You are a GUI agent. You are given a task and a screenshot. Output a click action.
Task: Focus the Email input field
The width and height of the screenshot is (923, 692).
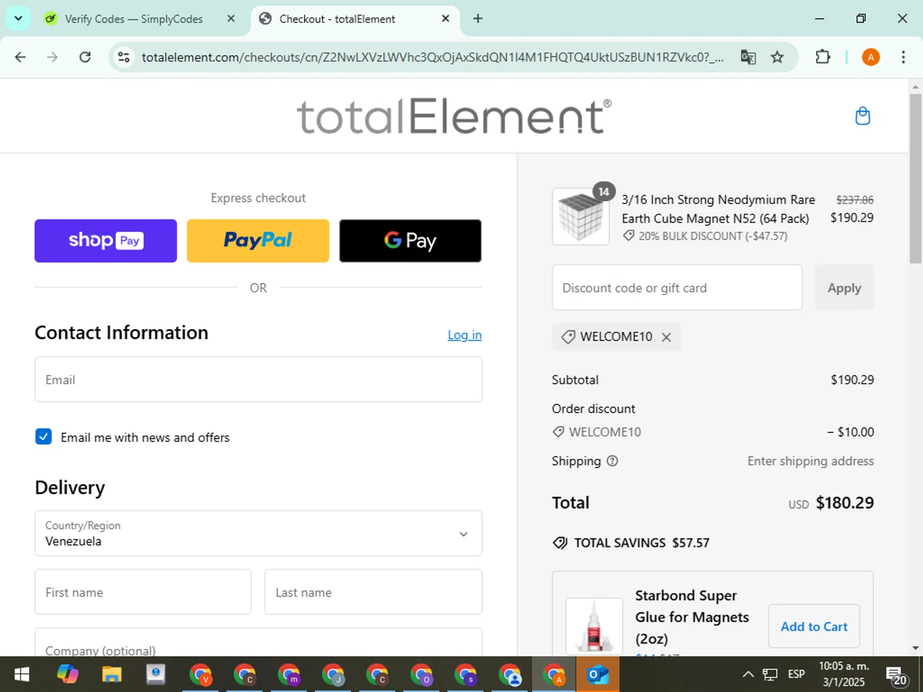pyautogui.click(x=258, y=380)
